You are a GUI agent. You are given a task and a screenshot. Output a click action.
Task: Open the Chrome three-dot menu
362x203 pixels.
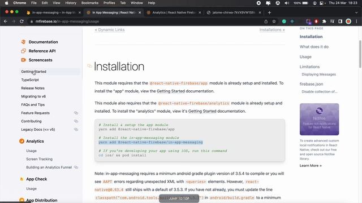point(356,21)
